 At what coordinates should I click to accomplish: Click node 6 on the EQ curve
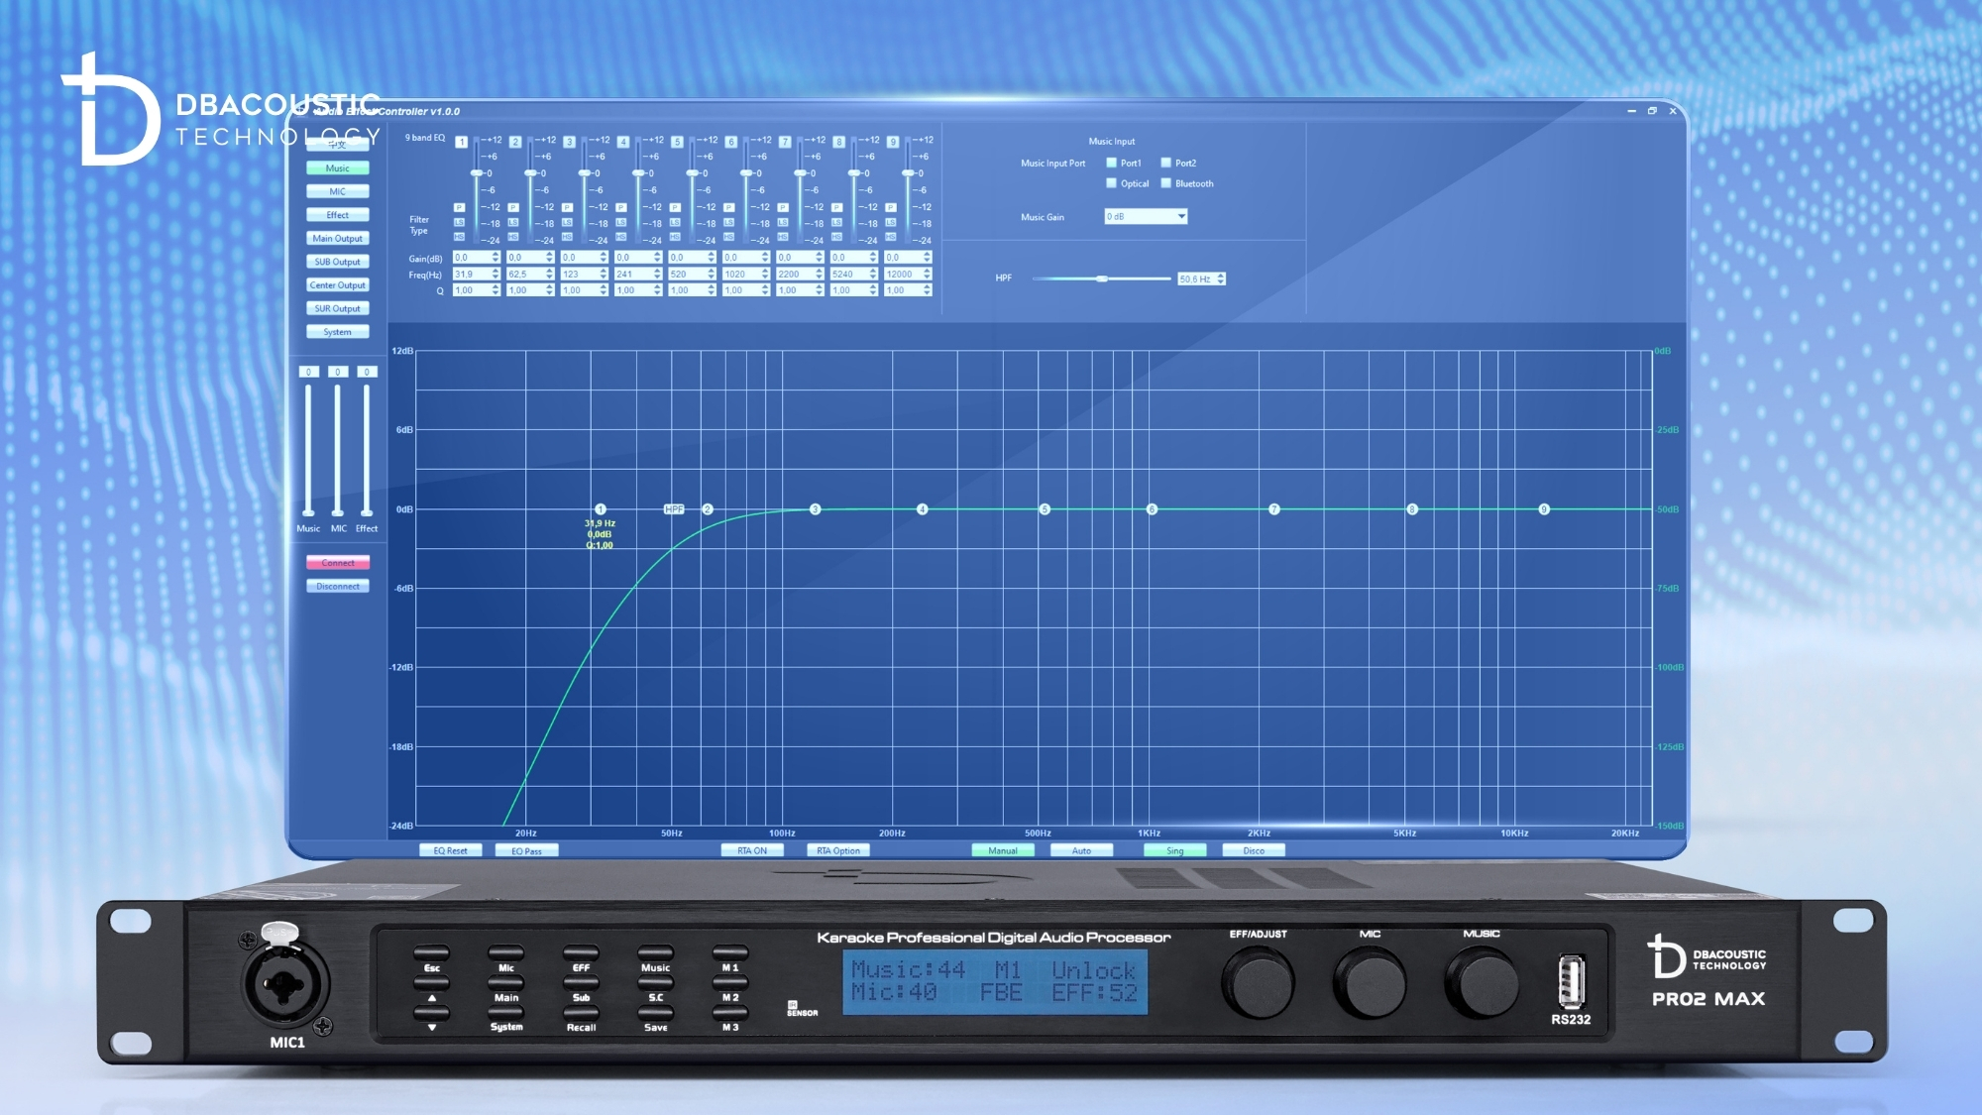pos(1152,509)
